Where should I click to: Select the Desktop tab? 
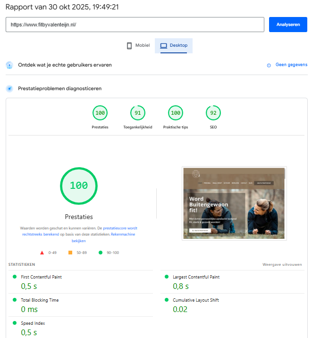click(x=174, y=46)
